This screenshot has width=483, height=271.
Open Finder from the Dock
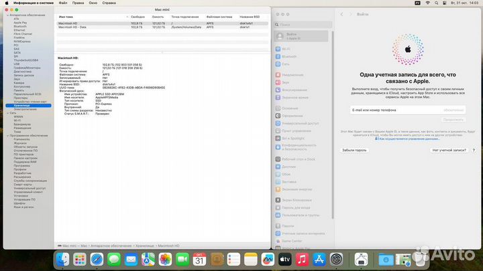coord(63,260)
